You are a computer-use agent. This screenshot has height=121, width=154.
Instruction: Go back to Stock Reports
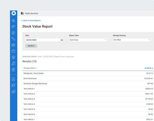[31, 20]
